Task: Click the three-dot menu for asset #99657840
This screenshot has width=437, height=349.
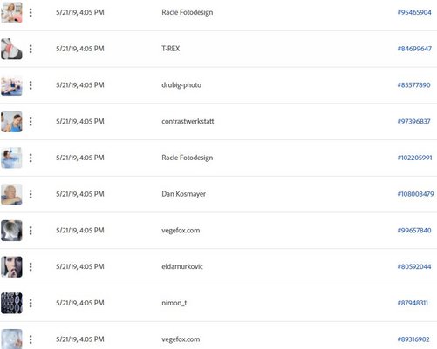Action: (x=31, y=231)
